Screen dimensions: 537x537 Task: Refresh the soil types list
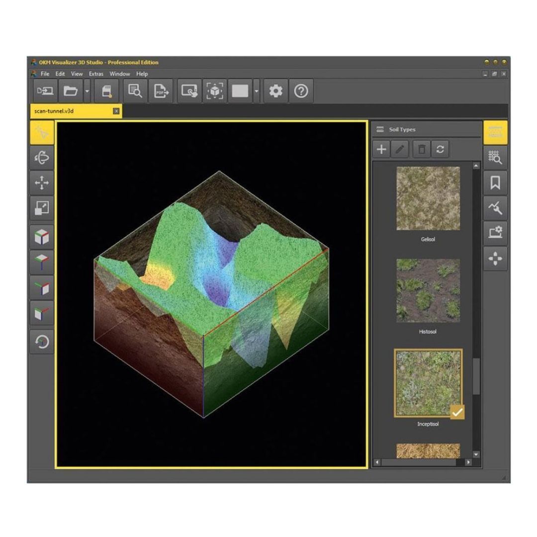click(x=440, y=149)
